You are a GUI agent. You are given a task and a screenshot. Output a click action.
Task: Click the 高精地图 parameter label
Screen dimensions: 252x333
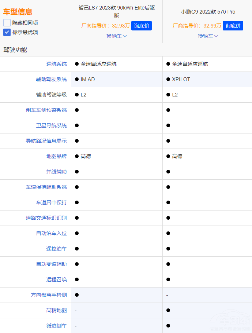(x=56, y=310)
